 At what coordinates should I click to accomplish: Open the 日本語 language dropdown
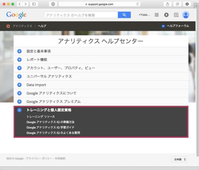pyautogui.click(x=179, y=159)
